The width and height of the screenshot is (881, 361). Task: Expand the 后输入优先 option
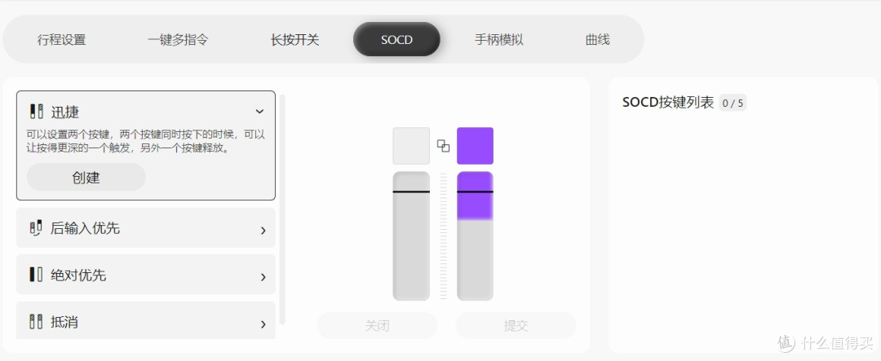pos(263,230)
